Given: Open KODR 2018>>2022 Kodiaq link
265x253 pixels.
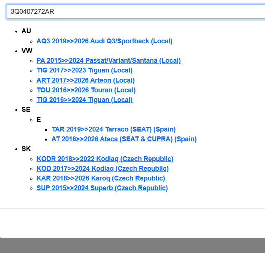Looking at the screenshot, I should click(105, 159).
